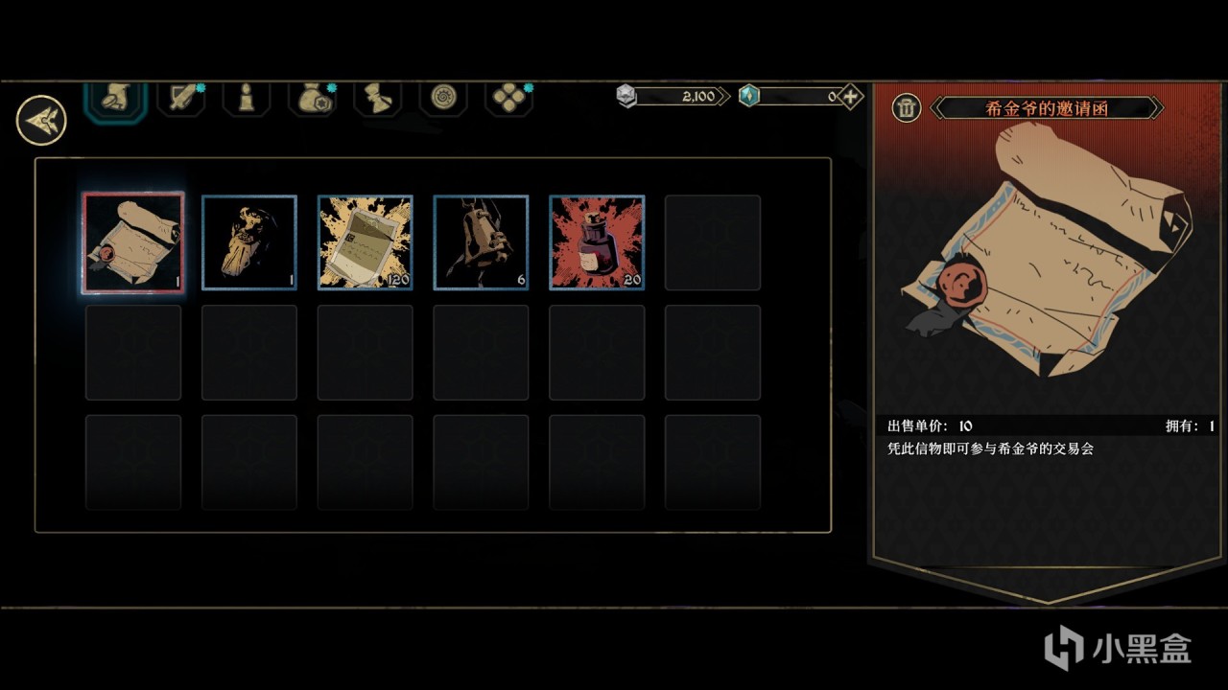The image size is (1228, 690).
Task: Click the blue gem currency icon
Action: tap(749, 96)
